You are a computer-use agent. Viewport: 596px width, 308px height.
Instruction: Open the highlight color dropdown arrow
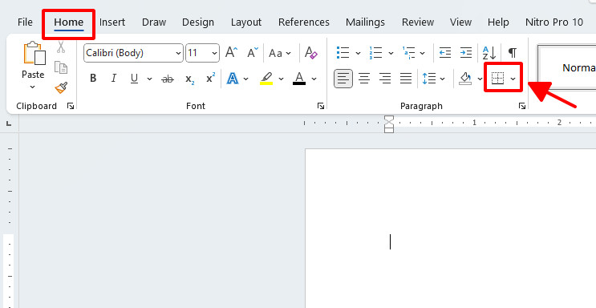click(x=281, y=79)
